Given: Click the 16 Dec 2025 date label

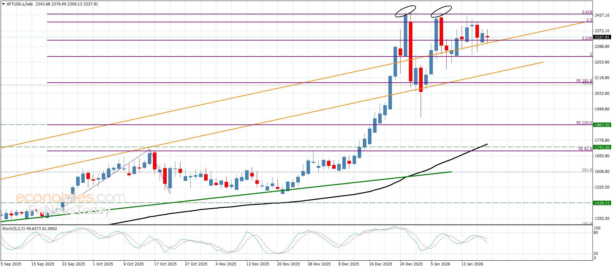Looking at the screenshot, I should [380, 264].
